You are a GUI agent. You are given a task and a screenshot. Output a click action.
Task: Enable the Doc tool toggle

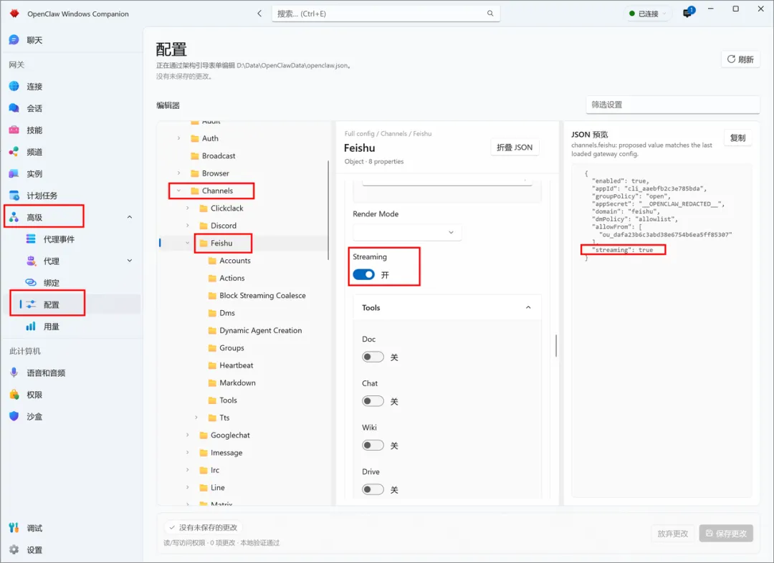click(373, 357)
